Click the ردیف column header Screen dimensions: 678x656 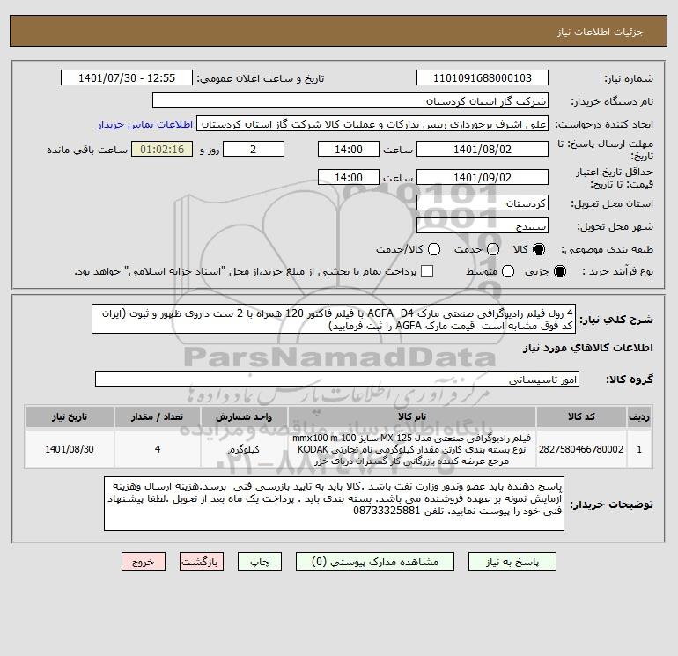[x=639, y=416]
